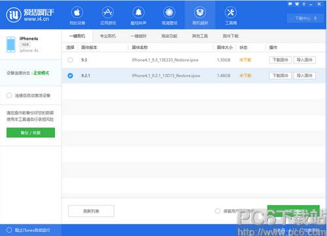Screen dimensions: 327x236
Task: Click the i4 爱思助手 logo
Action: tap(30, 14)
